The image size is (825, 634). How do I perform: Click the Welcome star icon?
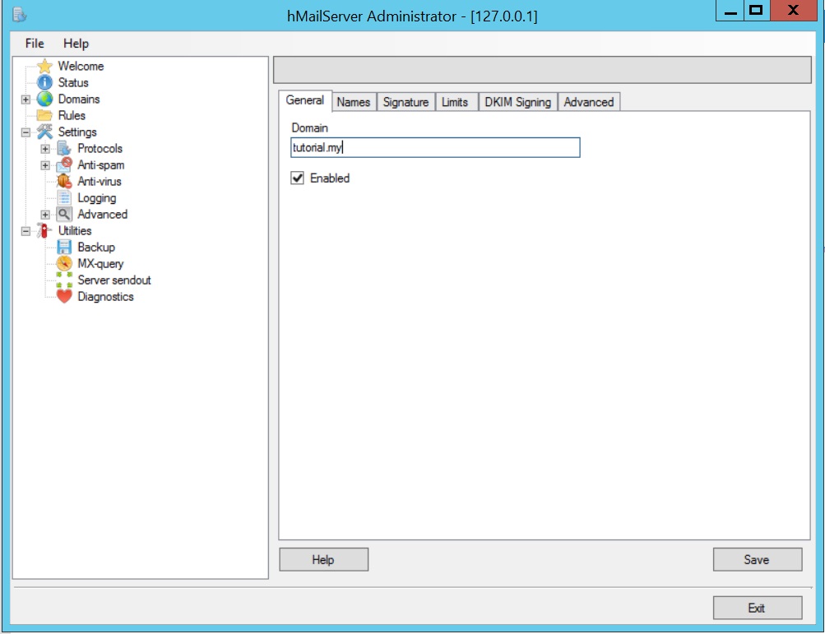pyautogui.click(x=44, y=66)
